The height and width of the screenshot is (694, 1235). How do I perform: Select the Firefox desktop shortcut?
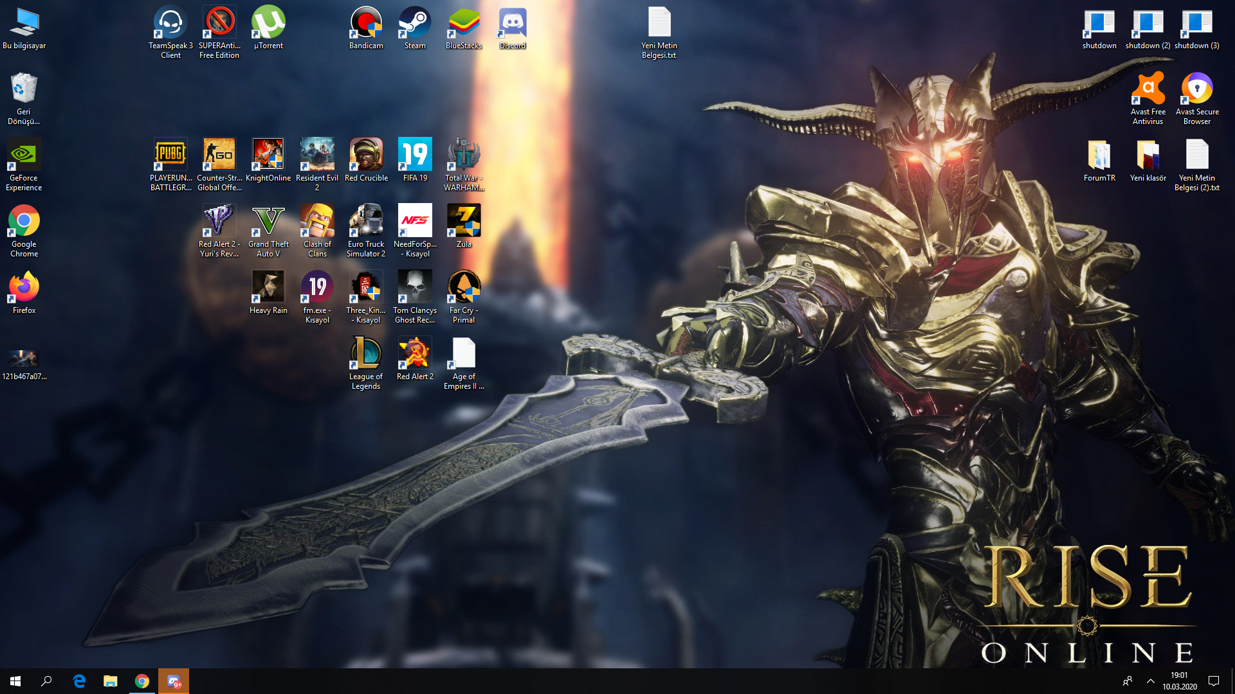pos(24,292)
